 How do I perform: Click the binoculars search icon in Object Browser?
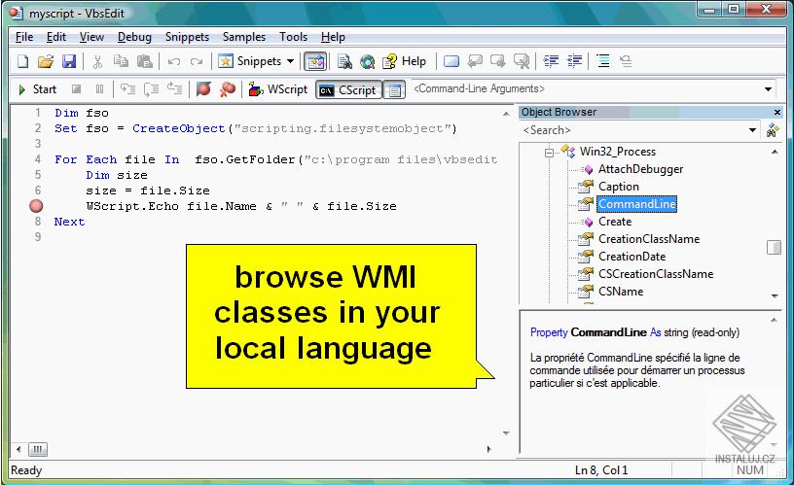pyautogui.click(x=773, y=130)
